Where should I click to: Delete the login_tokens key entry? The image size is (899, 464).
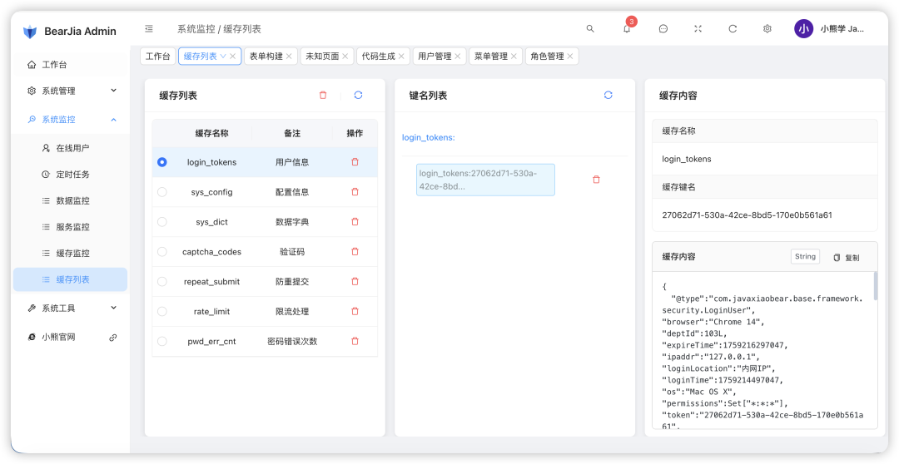point(596,180)
